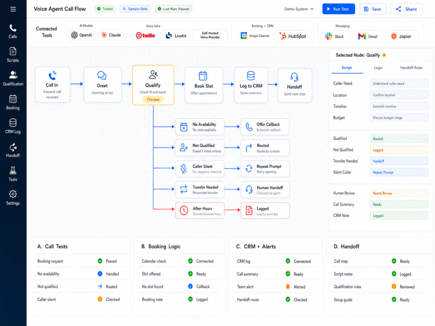Select the Caller Silent node
The width and height of the screenshot is (435, 326).
point(200,169)
